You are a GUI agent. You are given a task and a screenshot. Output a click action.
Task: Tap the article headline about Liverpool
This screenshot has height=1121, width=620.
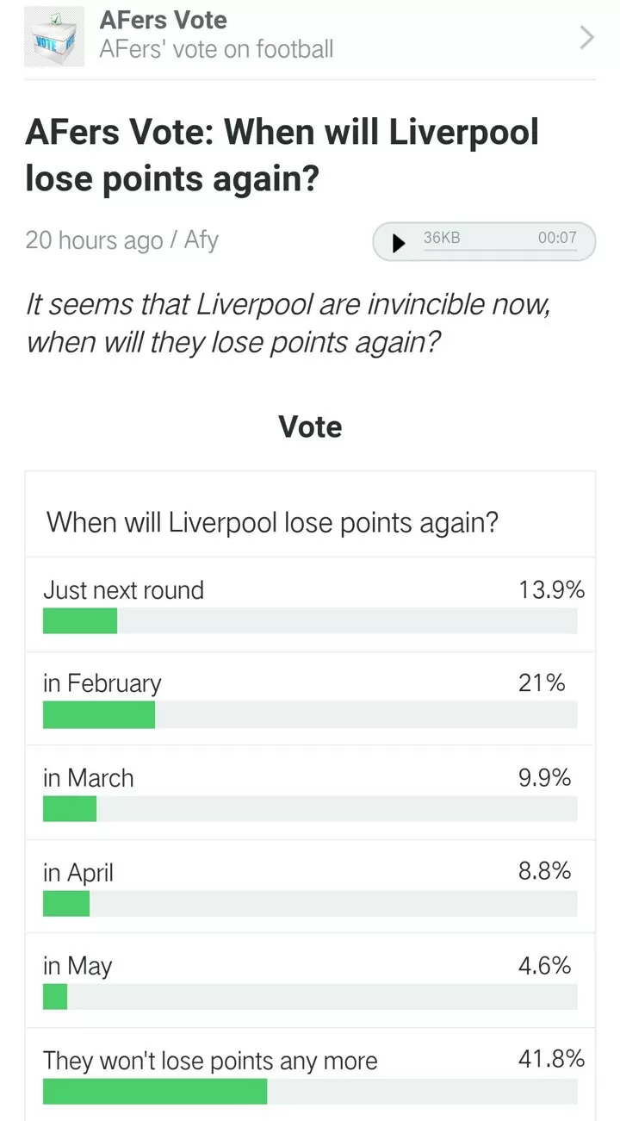tap(282, 156)
